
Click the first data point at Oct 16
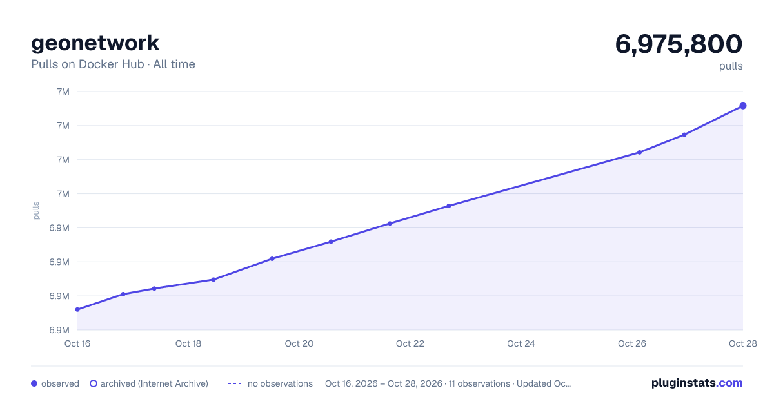coord(77,309)
